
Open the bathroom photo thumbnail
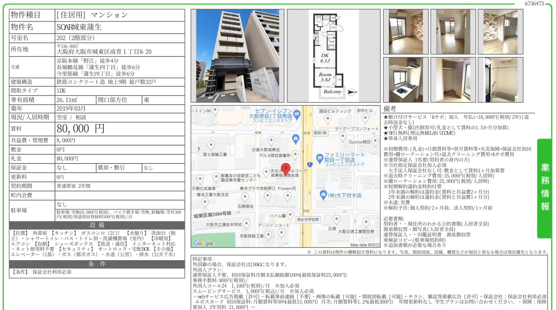tap(501, 80)
